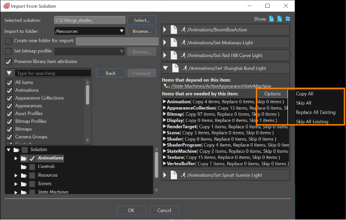
Task: Click Cancel to dismiss the dialog
Action: [x=164, y=210]
